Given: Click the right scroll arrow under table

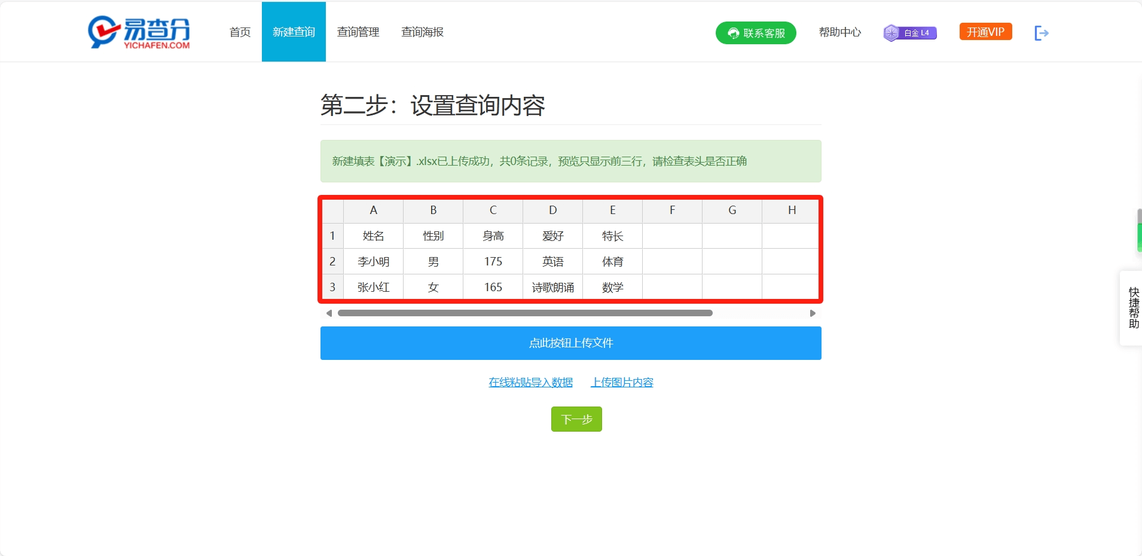Looking at the screenshot, I should point(813,313).
